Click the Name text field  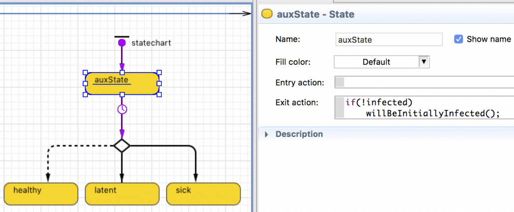[389, 40]
